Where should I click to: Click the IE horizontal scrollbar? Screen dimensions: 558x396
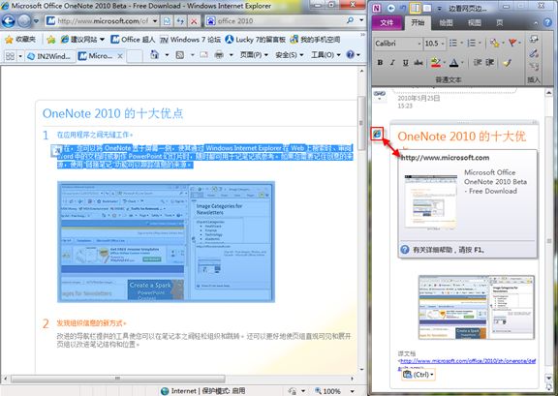178,379
